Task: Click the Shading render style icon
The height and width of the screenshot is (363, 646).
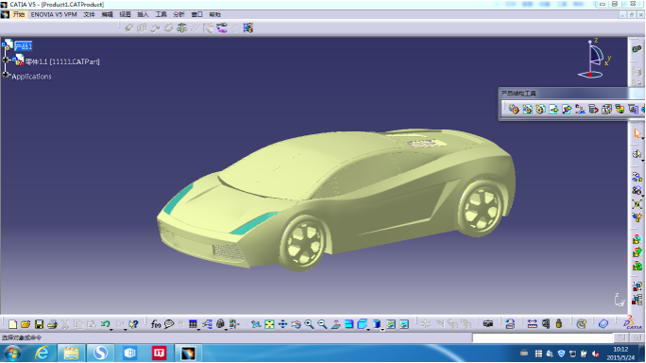Action: tap(377, 324)
